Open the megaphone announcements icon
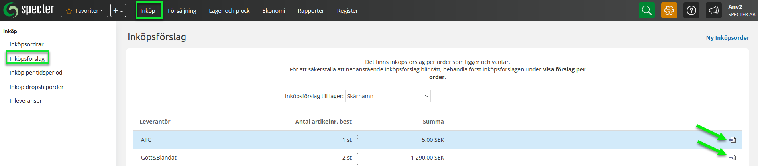The width and height of the screenshot is (758, 166). click(x=713, y=10)
